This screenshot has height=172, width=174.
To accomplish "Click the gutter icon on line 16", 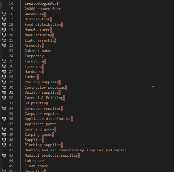I will (4, 14).
